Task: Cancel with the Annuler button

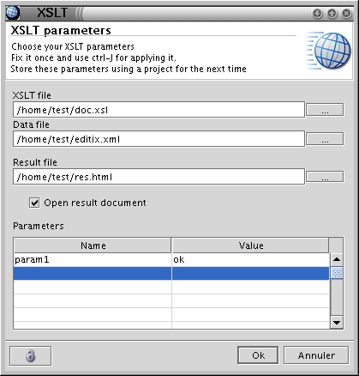Action: pos(316,355)
